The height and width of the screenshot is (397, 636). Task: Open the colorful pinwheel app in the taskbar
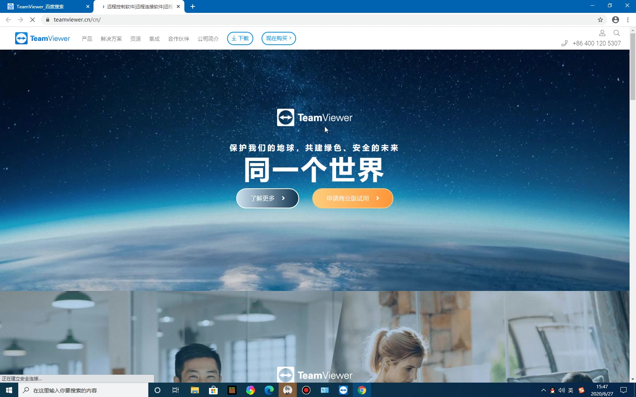point(251,390)
